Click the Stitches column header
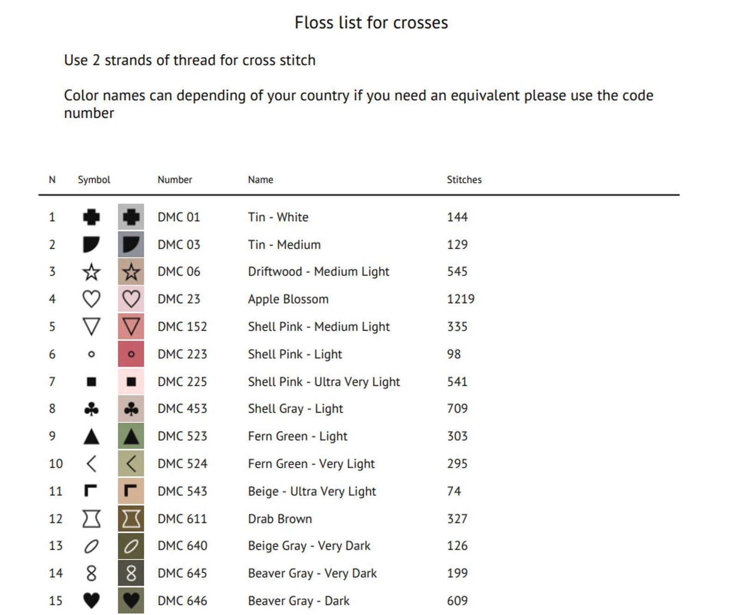This screenshot has height=615, width=734. tap(464, 180)
